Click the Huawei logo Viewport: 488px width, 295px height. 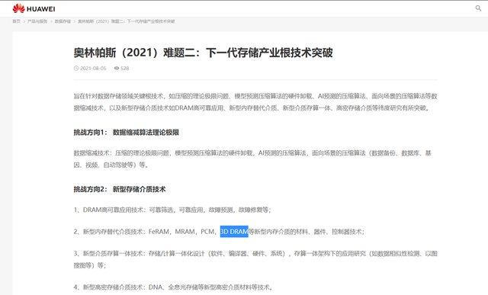pyautogui.click(x=34, y=8)
